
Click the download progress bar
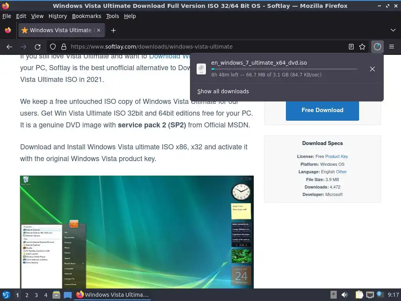[284, 69]
